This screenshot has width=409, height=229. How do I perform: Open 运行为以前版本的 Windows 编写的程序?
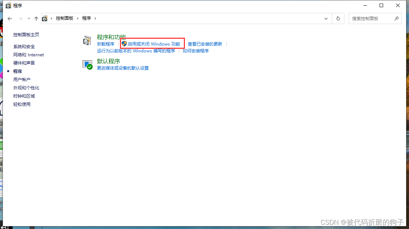click(136, 51)
